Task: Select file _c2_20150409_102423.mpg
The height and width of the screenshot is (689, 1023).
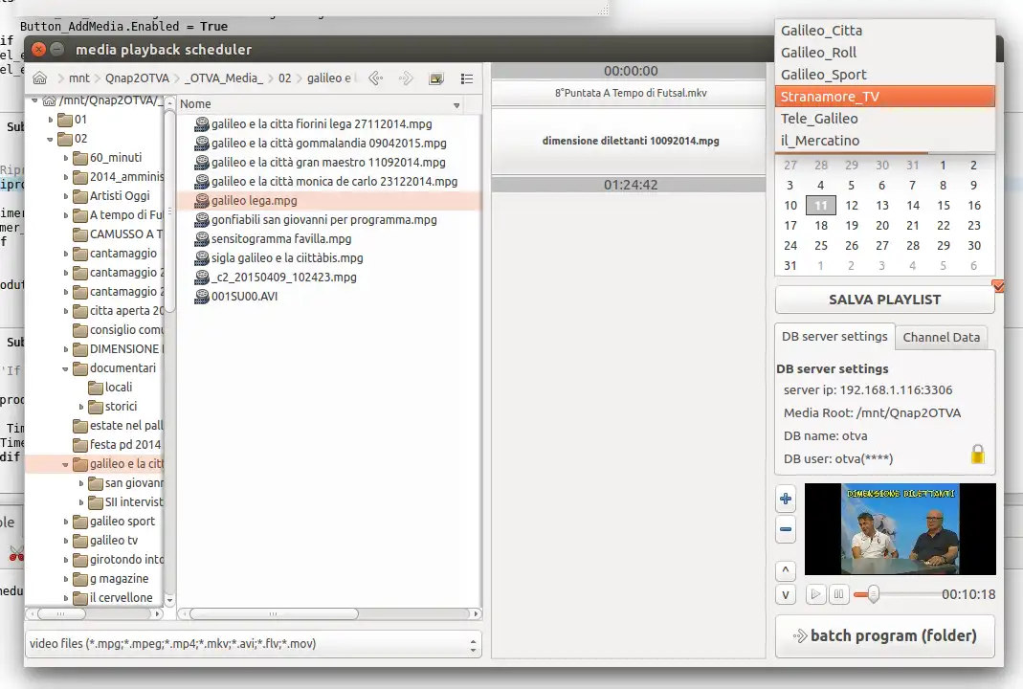Action: [284, 278]
